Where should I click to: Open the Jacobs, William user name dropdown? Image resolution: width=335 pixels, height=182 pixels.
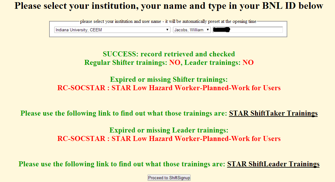tap(192, 30)
